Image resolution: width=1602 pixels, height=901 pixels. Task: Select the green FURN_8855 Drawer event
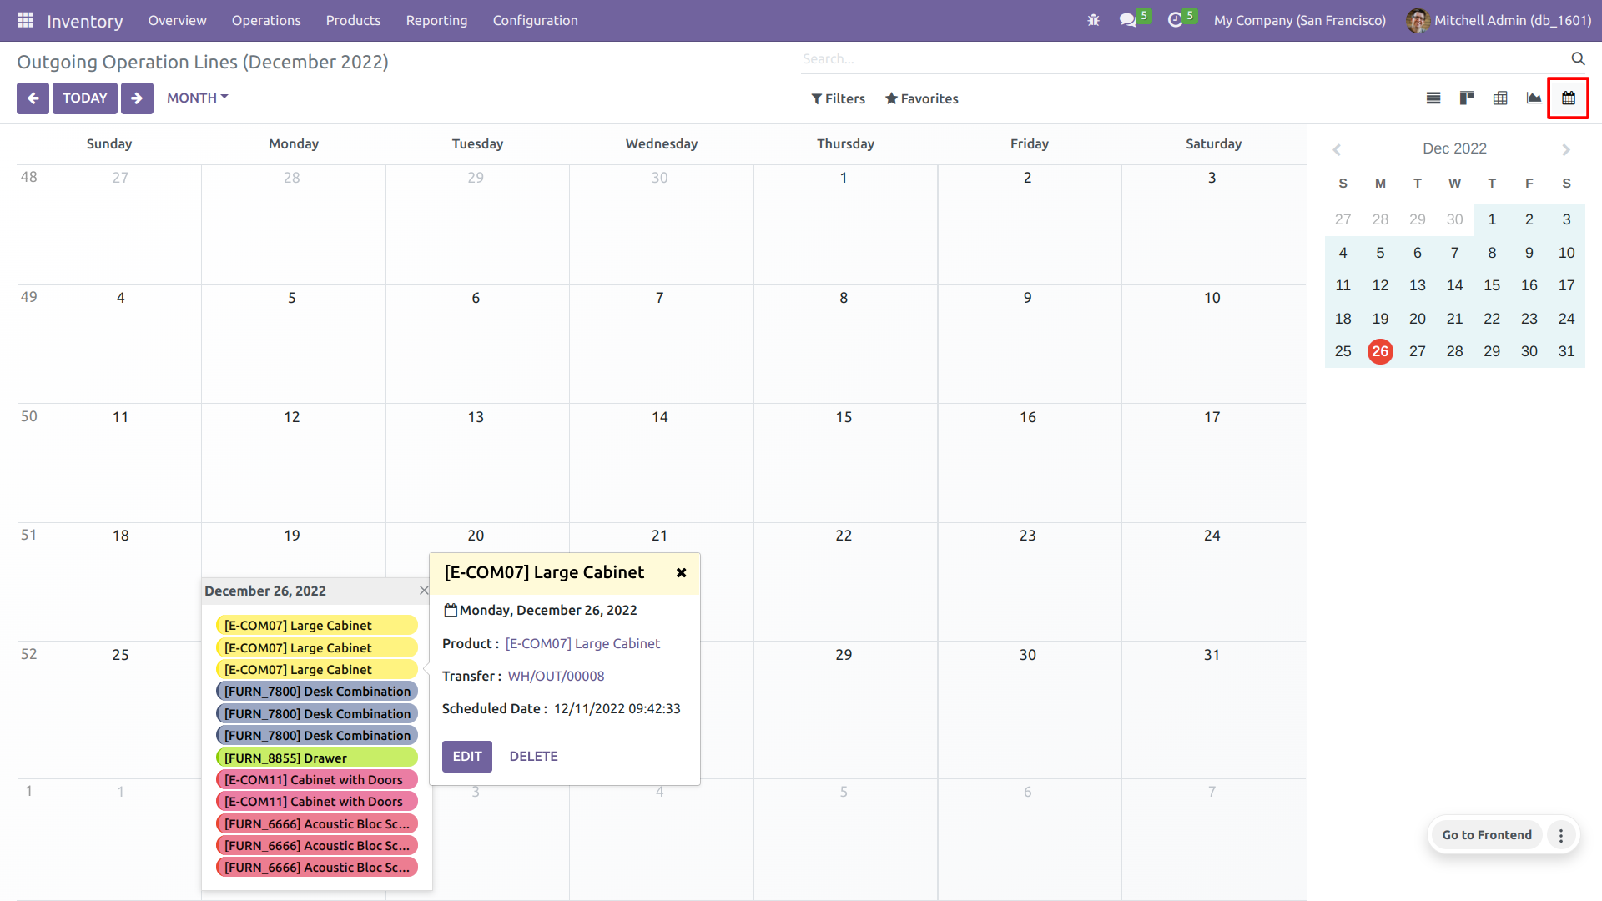click(x=316, y=758)
